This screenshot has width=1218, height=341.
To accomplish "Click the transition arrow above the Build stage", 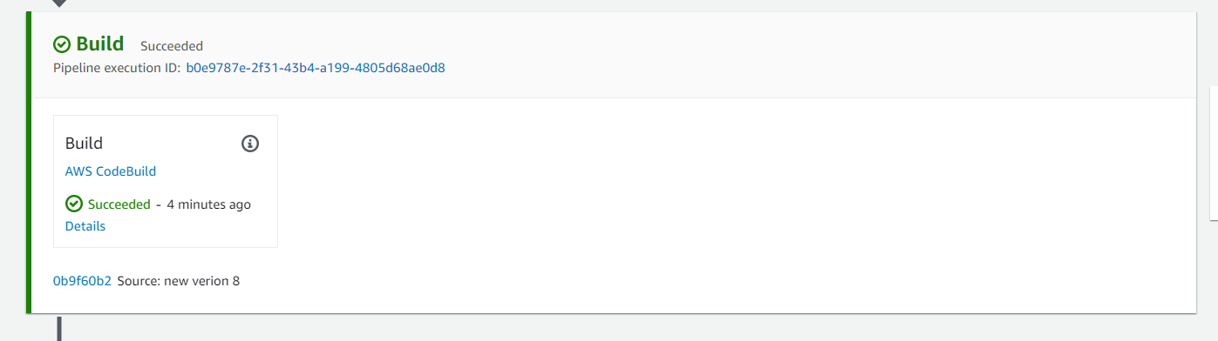I will (x=58, y=3).
